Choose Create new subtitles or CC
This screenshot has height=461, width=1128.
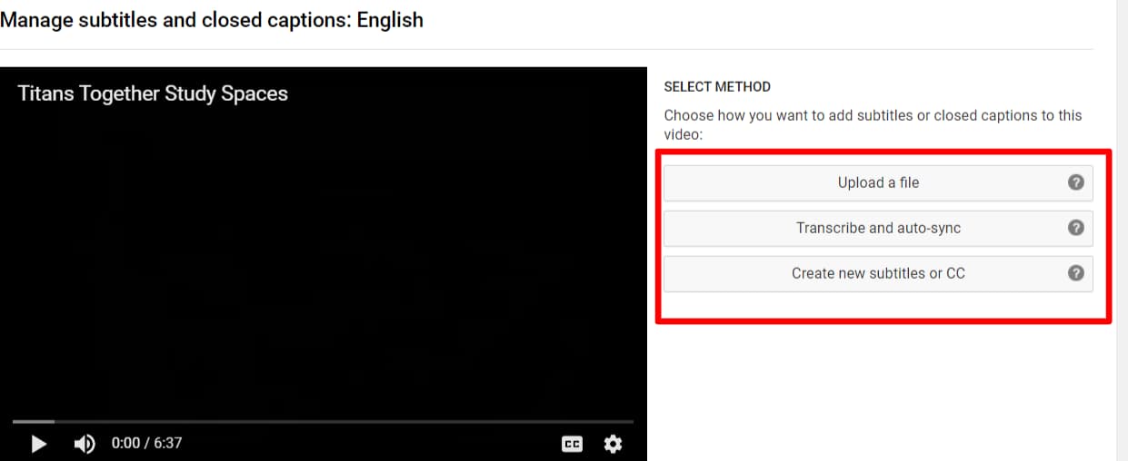[878, 273]
